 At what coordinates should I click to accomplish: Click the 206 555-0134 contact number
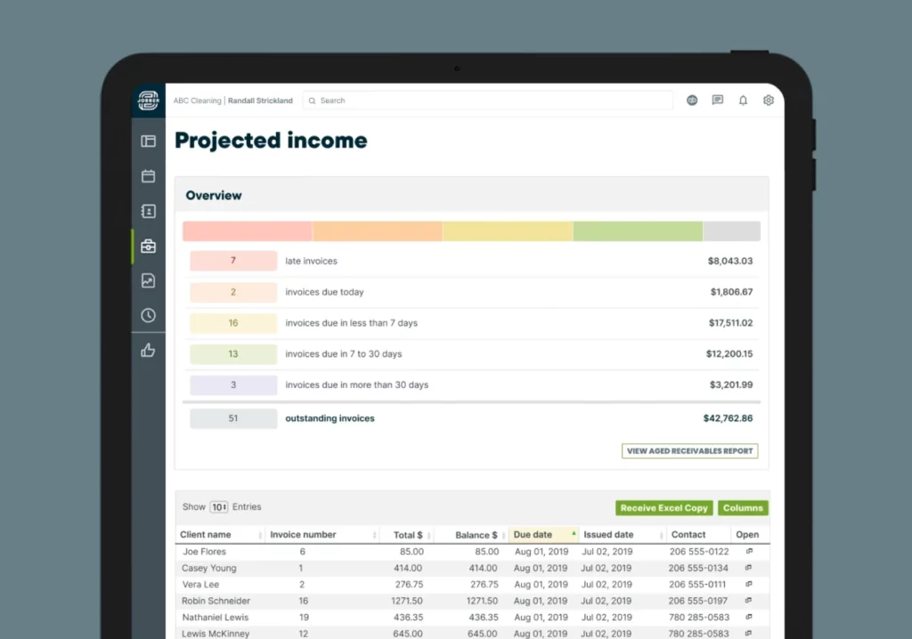698,568
